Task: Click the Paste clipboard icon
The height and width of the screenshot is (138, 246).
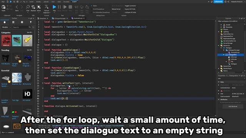Action: tap(3, 7)
